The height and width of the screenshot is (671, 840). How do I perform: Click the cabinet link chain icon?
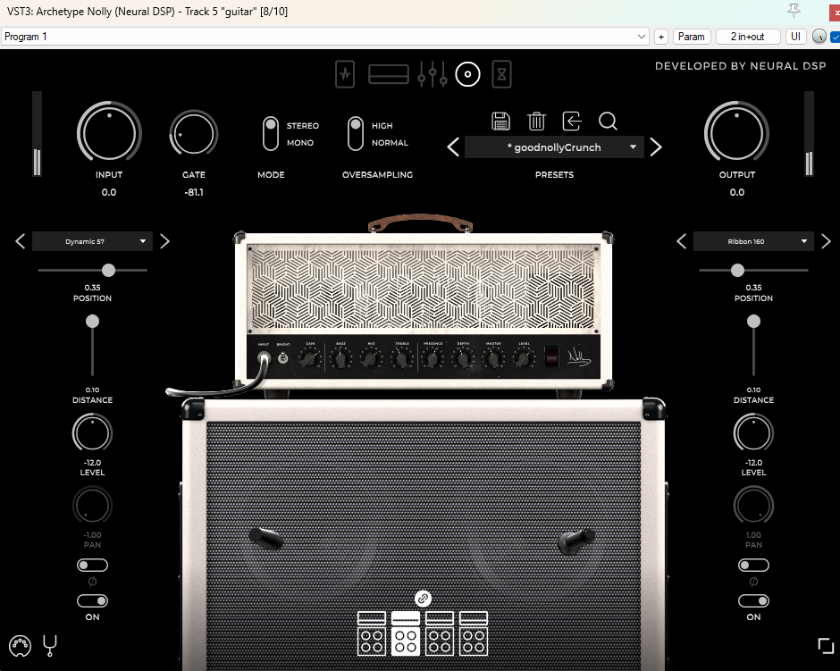point(423,598)
